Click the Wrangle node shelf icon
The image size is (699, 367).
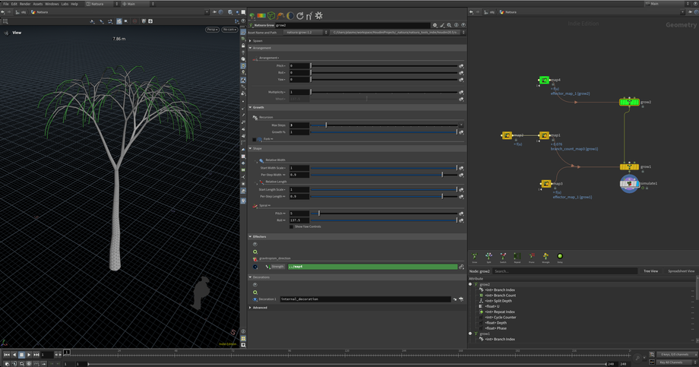click(546, 257)
